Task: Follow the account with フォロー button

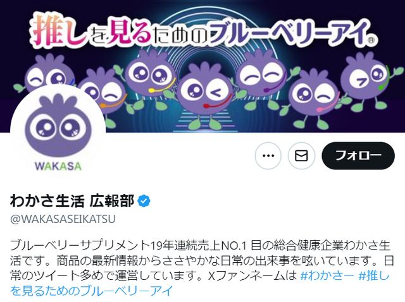Action: tap(358, 155)
